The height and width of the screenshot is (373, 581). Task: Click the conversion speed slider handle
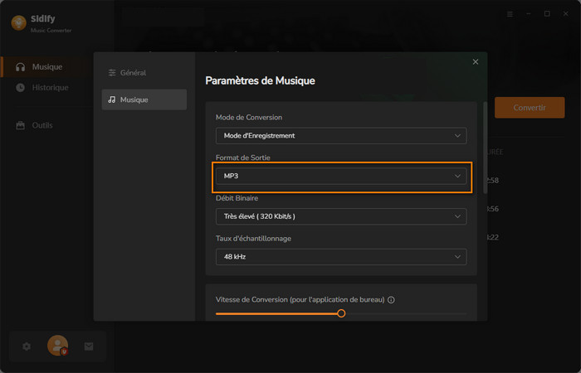point(341,313)
